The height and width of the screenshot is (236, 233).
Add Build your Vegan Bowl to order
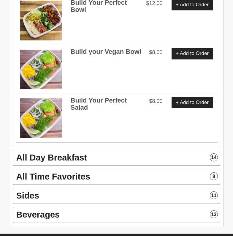(192, 54)
